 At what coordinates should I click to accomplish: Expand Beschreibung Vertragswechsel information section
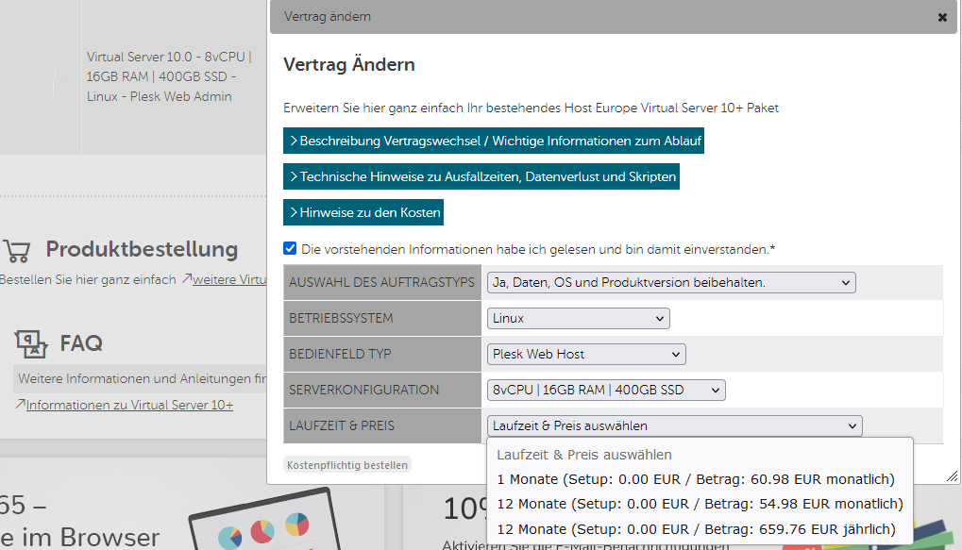(x=493, y=141)
